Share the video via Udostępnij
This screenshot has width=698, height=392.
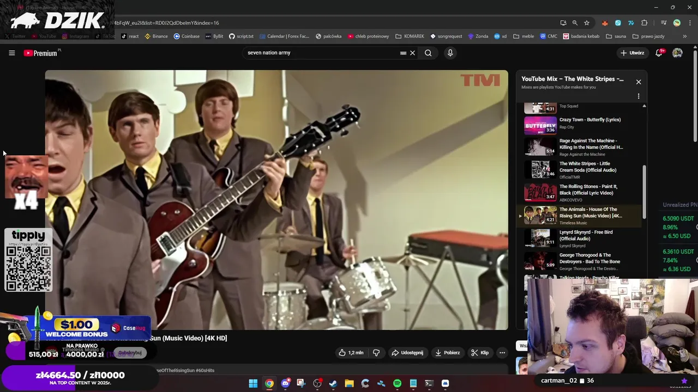point(407,353)
